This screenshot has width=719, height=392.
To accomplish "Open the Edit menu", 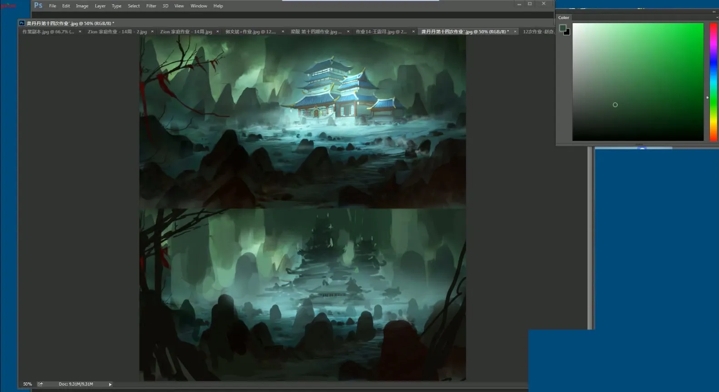I will (66, 6).
